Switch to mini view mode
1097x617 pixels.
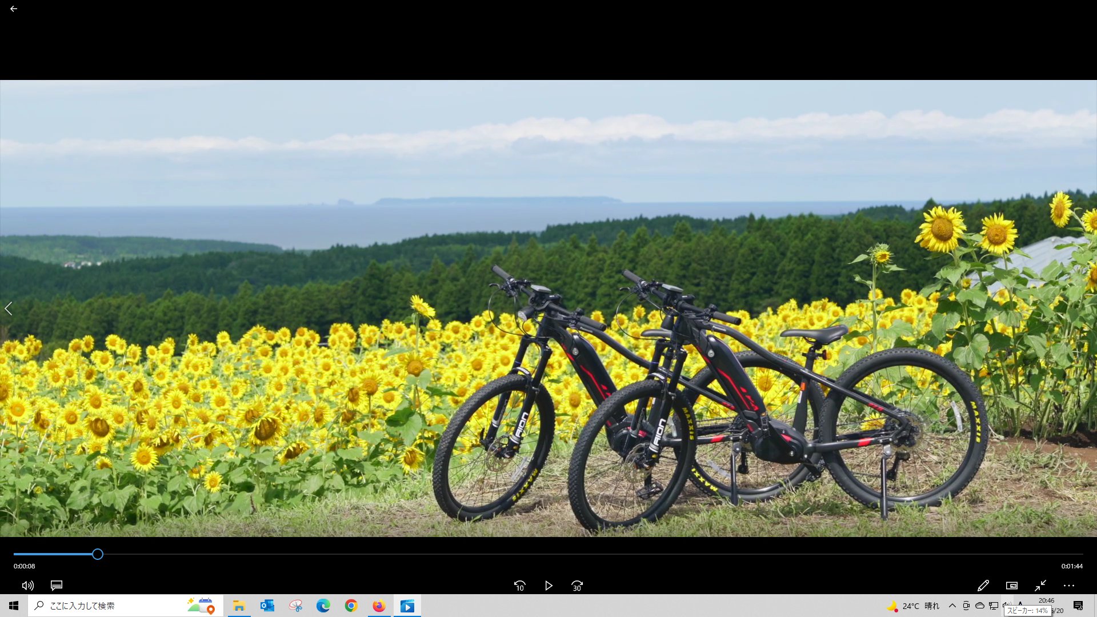[1012, 586]
